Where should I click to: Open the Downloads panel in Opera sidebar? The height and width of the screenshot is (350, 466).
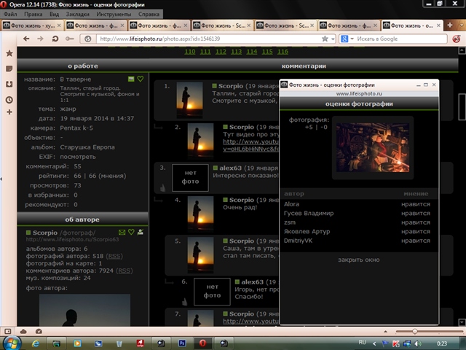point(9,84)
